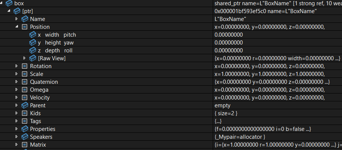The width and height of the screenshot is (342, 150).
Task: Click the cube icon next to [ptr]
Action: pos(17,11)
